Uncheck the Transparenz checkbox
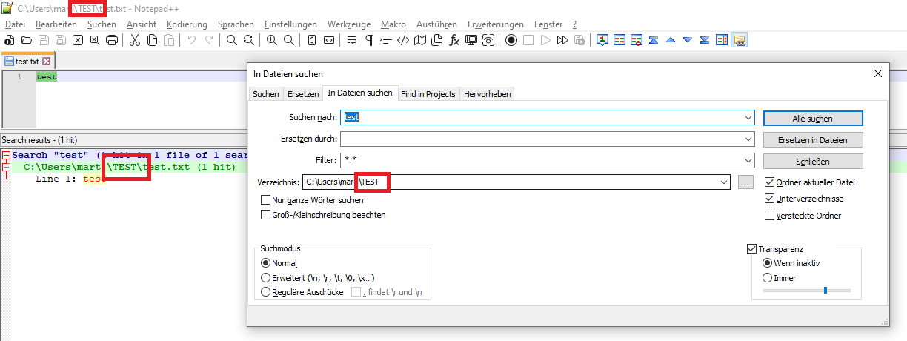This screenshot has width=907, height=341. point(752,249)
